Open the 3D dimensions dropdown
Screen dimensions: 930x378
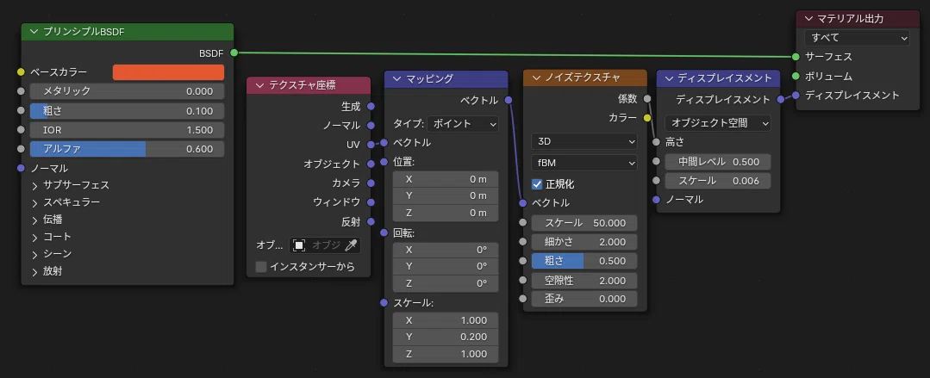point(584,141)
